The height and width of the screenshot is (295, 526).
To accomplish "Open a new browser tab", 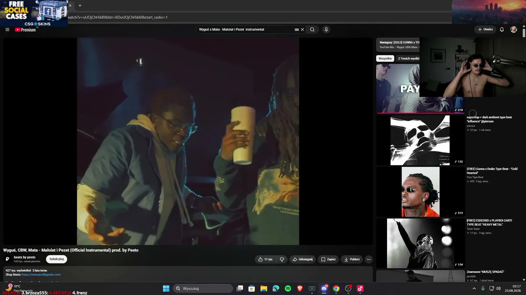I will (x=80, y=5).
